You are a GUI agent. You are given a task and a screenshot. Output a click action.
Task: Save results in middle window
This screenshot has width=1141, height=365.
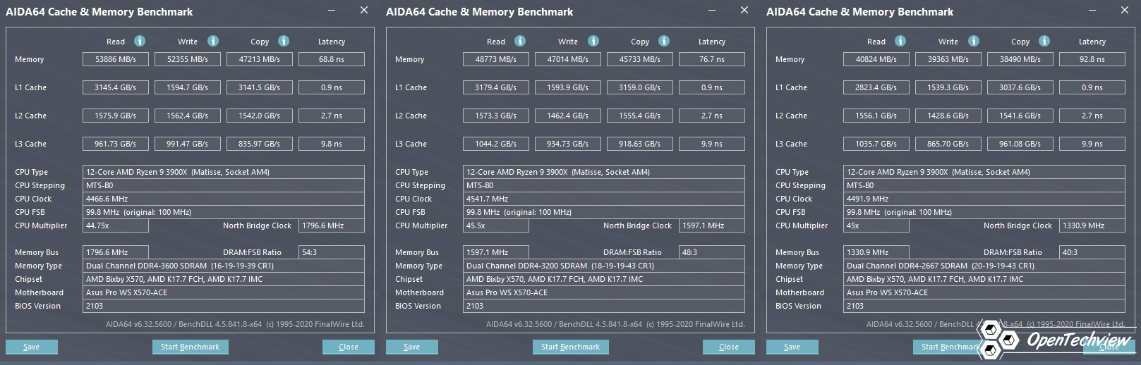(x=412, y=347)
